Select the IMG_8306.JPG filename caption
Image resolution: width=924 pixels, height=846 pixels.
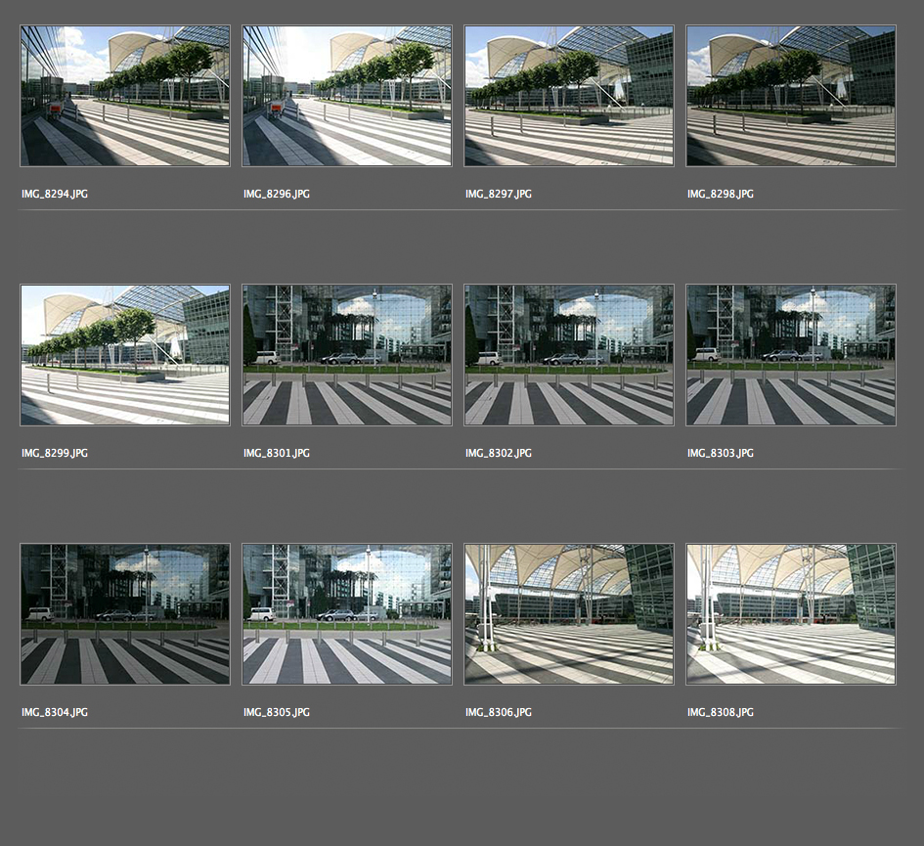[499, 713]
